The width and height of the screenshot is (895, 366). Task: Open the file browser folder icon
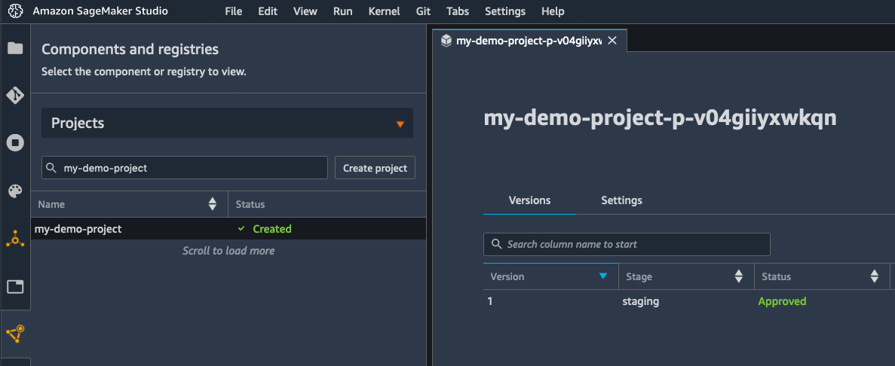pos(15,49)
